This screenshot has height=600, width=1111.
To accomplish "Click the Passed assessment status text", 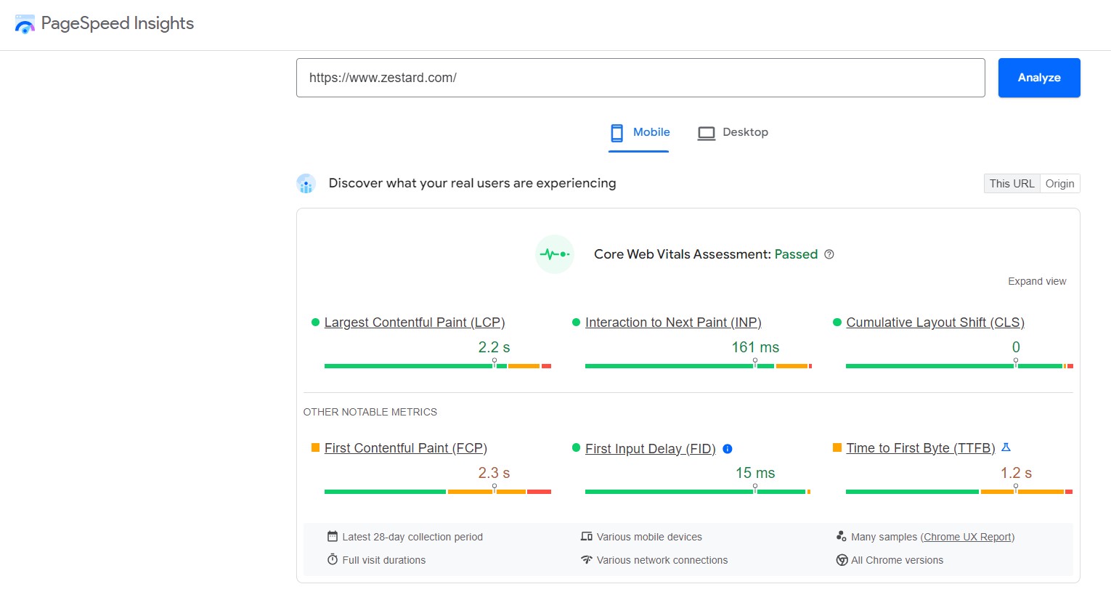I will click(796, 254).
